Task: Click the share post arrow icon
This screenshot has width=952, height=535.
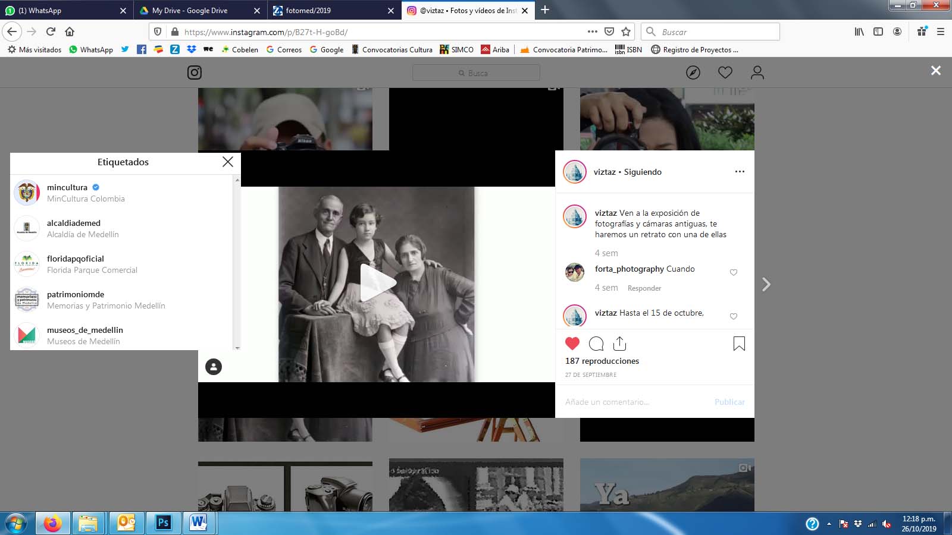Action: pyautogui.click(x=619, y=344)
